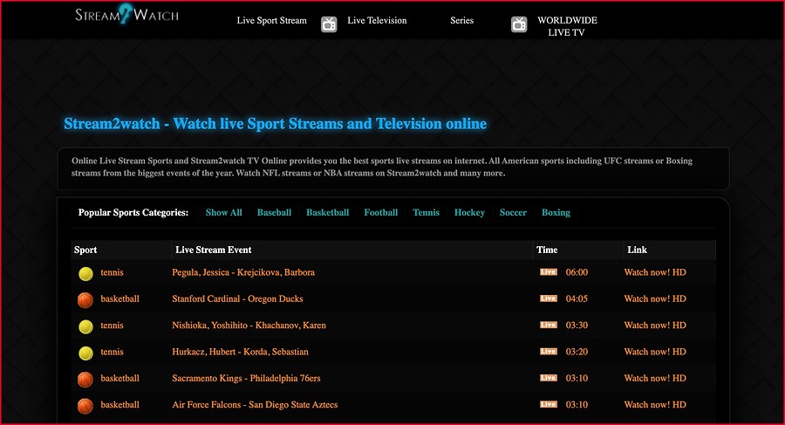Screen dimensions: 785x425
Task: Click basketball label in Air Force Falcons row
Action: (x=119, y=404)
